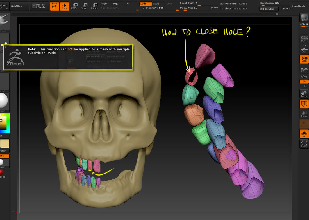This screenshot has height=220, width=309.
Task: Open the white material sphere thumbnail
Action: click(4, 102)
